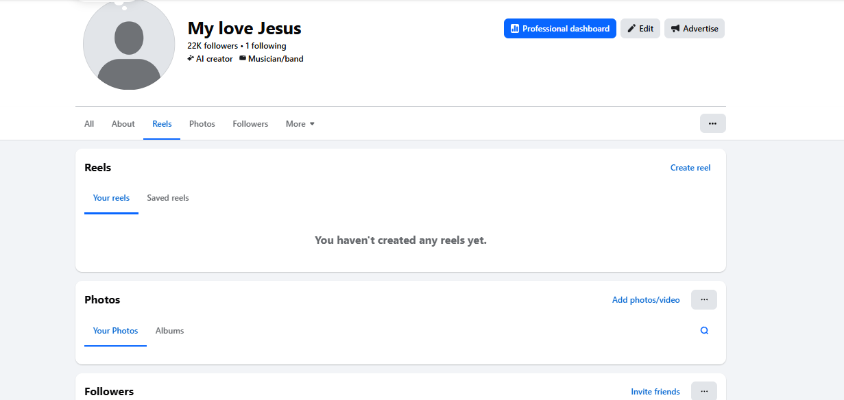Image resolution: width=844 pixels, height=400 pixels.
Task: Select the Your reels tab
Action: (x=111, y=198)
